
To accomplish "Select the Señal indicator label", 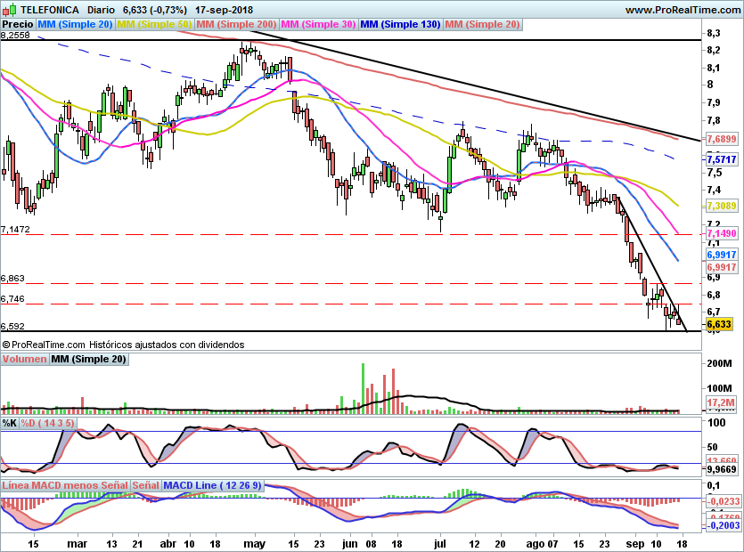I will point(145,485).
